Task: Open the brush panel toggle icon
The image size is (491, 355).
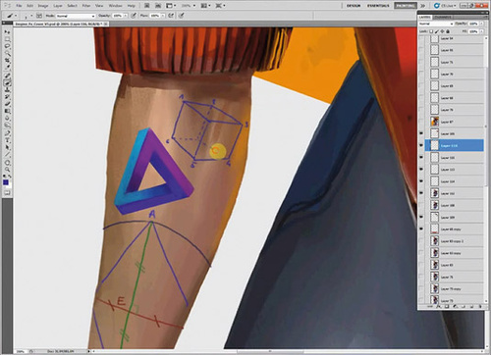Action: click(39, 16)
